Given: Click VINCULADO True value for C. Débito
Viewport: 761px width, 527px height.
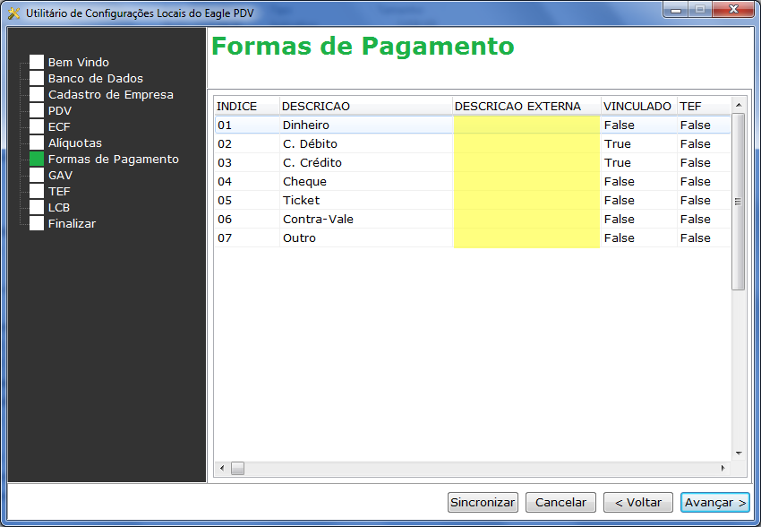Looking at the screenshot, I should tap(618, 143).
